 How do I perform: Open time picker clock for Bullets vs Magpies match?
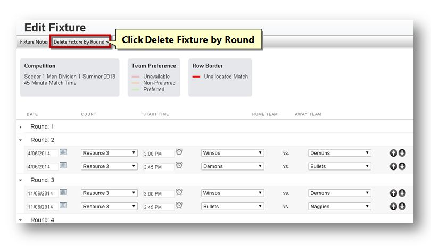tap(179, 206)
